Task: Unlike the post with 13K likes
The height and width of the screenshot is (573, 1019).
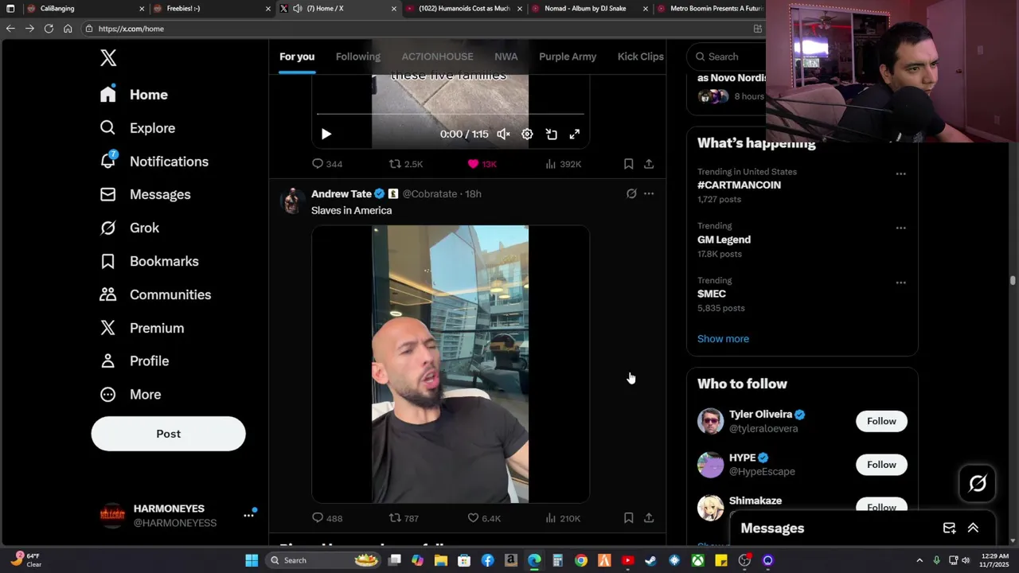Action: tap(482, 164)
